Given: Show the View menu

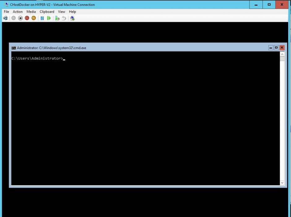Looking at the screenshot, I should [x=62, y=12].
